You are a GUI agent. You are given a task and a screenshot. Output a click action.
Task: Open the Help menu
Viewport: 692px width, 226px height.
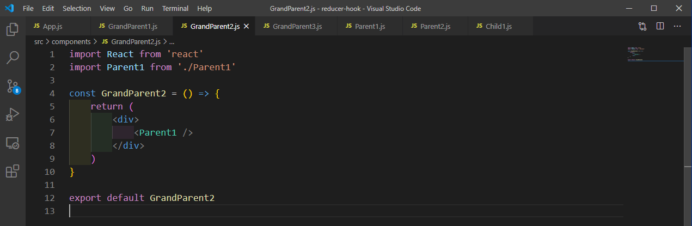click(204, 9)
